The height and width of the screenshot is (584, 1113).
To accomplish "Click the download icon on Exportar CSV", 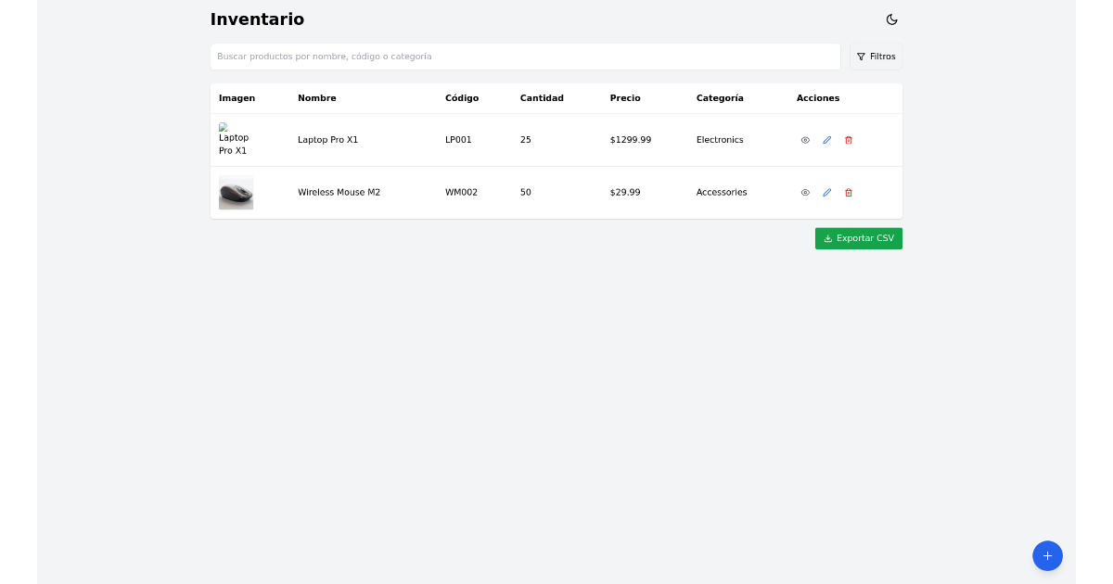I will tap(827, 238).
